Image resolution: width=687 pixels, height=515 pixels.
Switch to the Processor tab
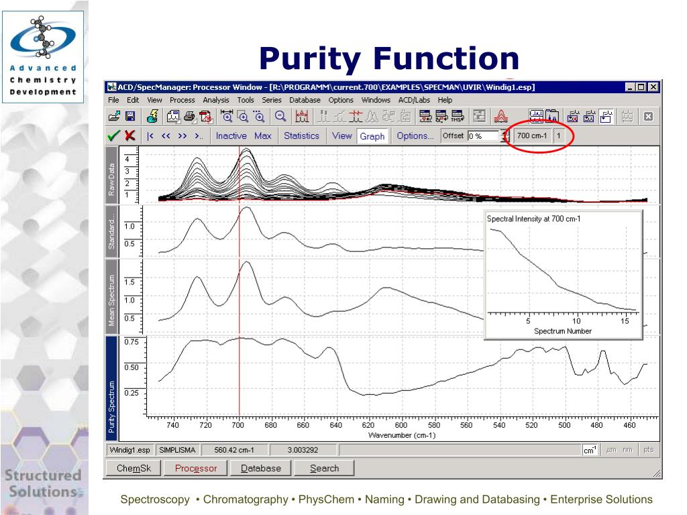(196, 468)
